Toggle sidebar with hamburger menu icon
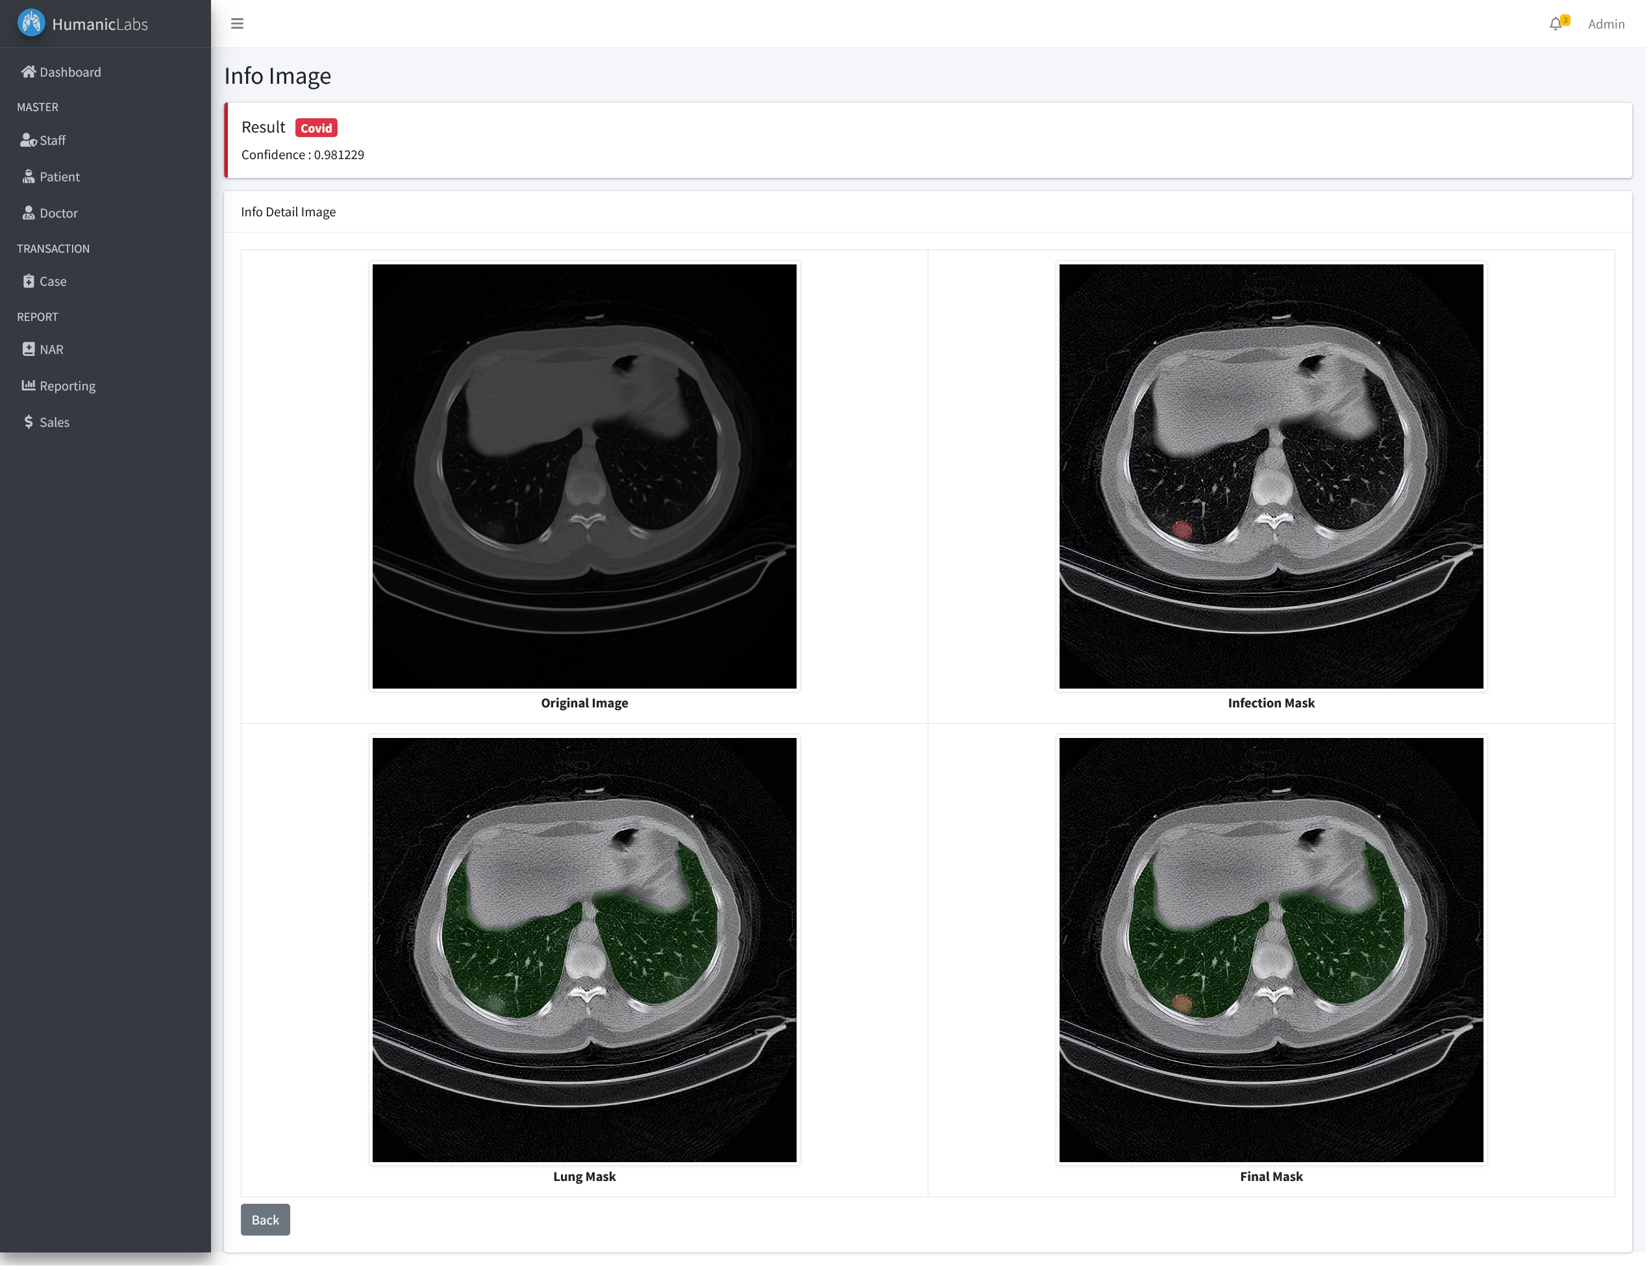 (237, 23)
